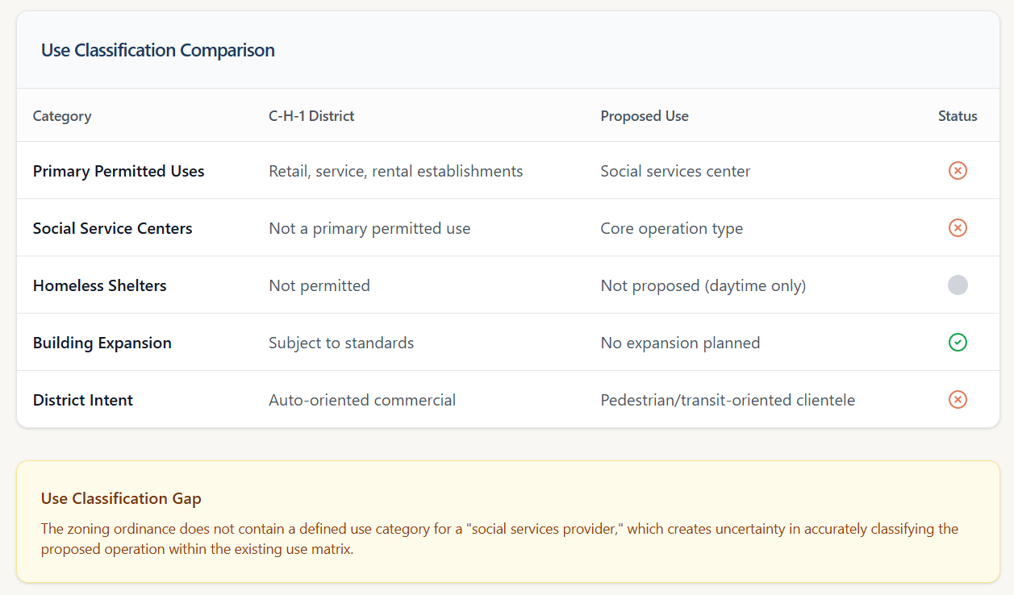Click the Status column header
Image resolution: width=1014 pixels, height=595 pixels.
pos(958,116)
